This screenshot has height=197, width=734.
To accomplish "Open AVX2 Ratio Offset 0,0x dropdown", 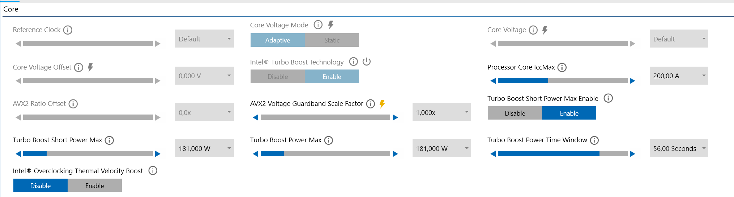I will pos(204,112).
